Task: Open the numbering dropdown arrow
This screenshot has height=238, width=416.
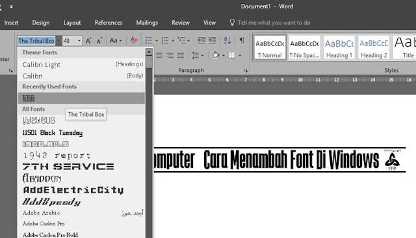Action: (x=173, y=40)
